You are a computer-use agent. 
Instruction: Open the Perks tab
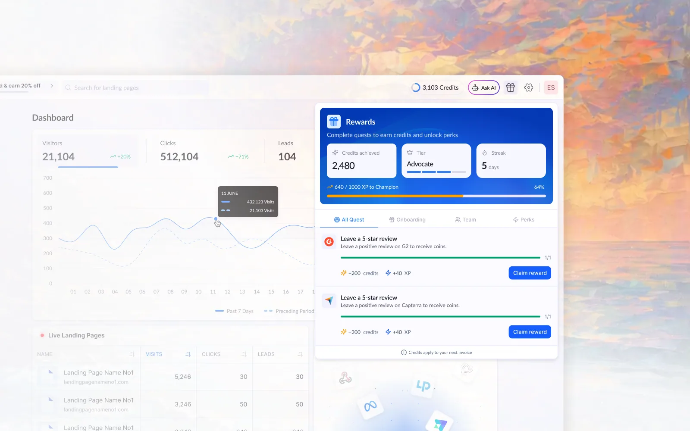click(524, 219)
